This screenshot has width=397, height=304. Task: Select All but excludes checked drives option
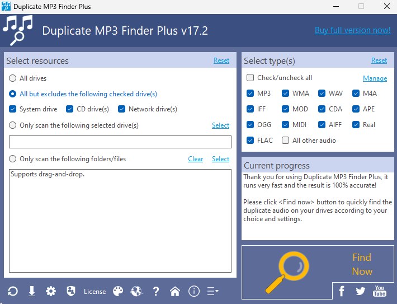coord(12,94)
